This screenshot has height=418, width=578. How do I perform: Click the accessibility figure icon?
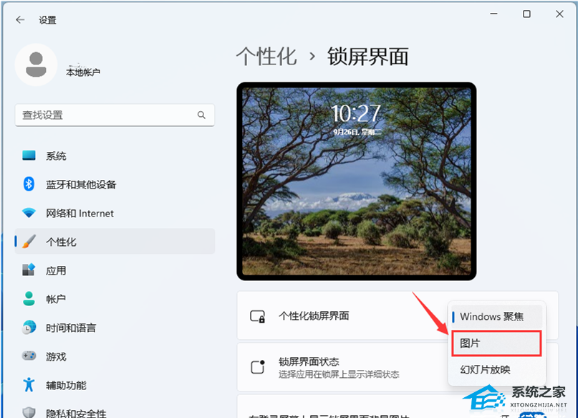29,384
